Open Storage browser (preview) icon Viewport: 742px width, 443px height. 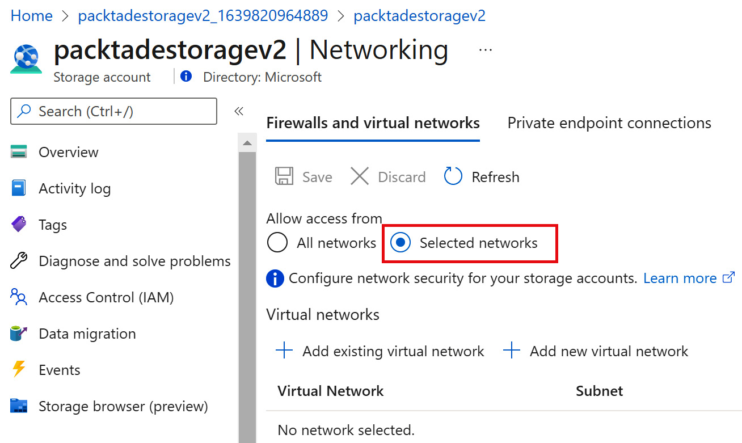pyautogui.click(x=19, y=406)
